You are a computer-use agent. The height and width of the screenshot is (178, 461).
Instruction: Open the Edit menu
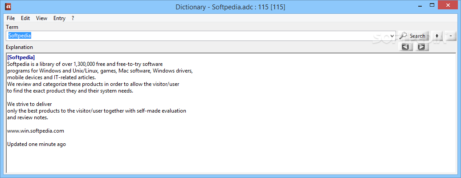(x=25, y=18)
